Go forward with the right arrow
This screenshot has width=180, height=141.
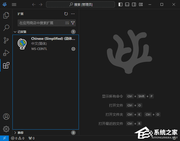click(x=41, y=4)
